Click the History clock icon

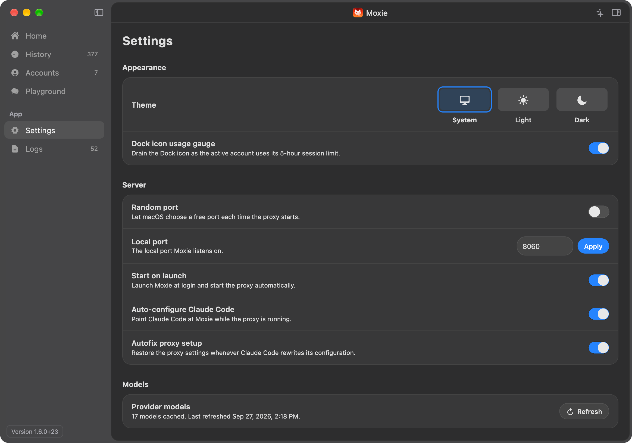pos(15,54)
